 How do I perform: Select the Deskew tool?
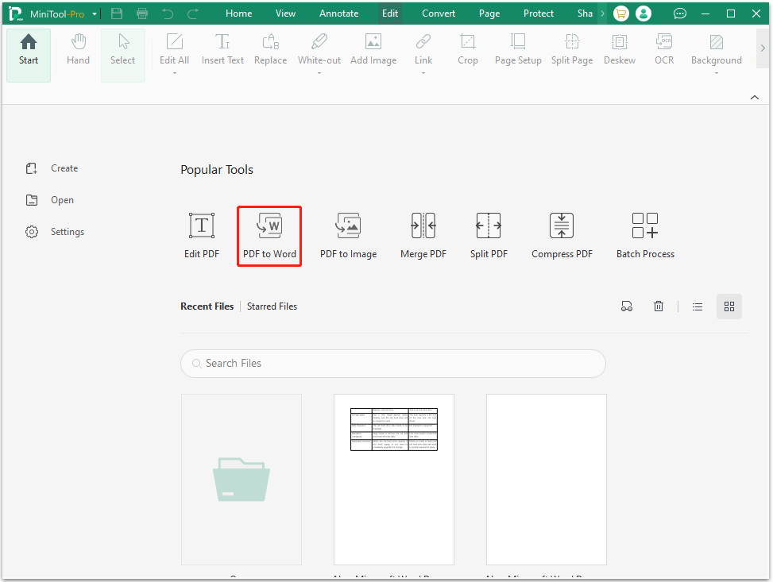(619, 52)
